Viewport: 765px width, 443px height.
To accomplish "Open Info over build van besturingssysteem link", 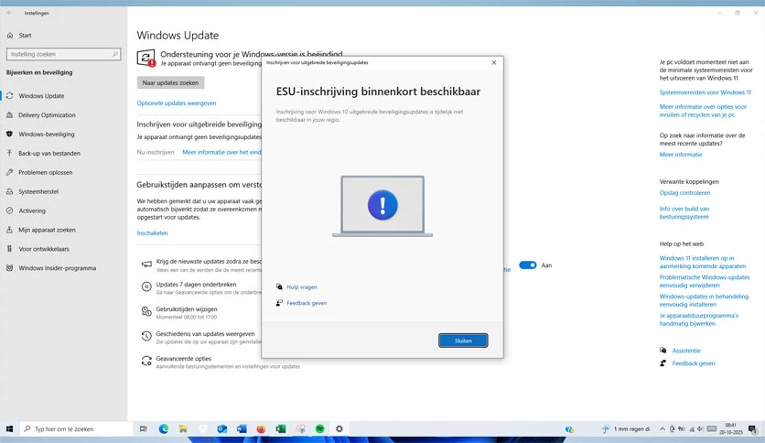I will click(684, 212).
